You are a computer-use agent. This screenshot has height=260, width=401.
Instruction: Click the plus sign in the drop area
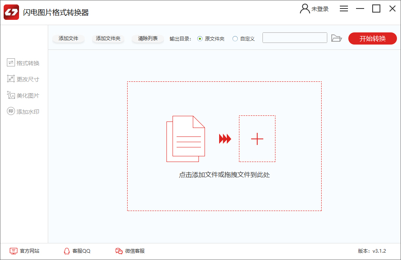tap(257, 139)
